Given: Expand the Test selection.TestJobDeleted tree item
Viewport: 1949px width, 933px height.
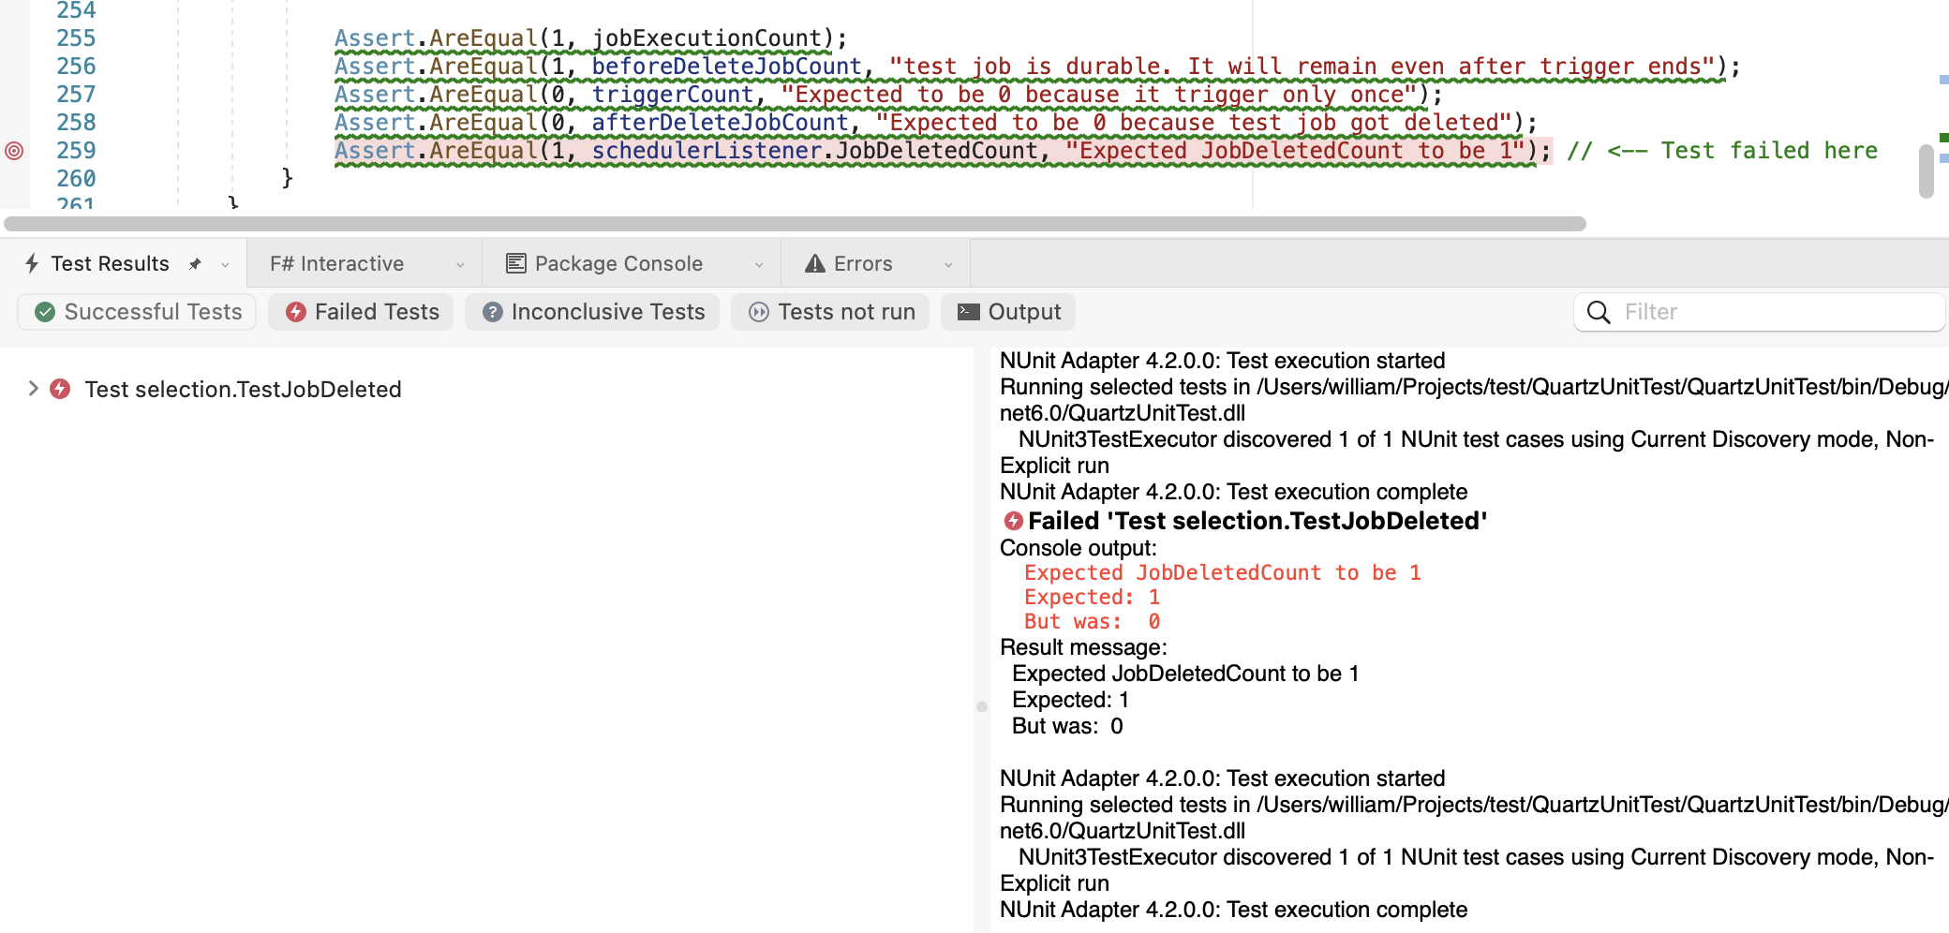Looking at the screenshot, I should click(x=33, y=389).
